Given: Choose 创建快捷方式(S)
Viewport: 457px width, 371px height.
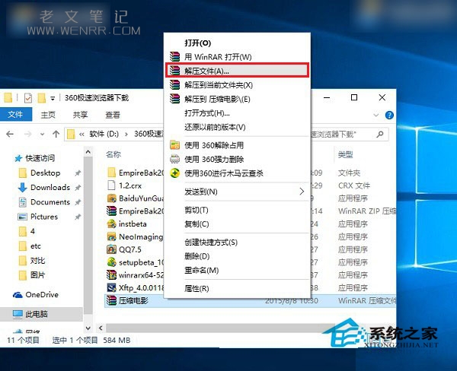Looking at the screenshot, I should point(211,242).
